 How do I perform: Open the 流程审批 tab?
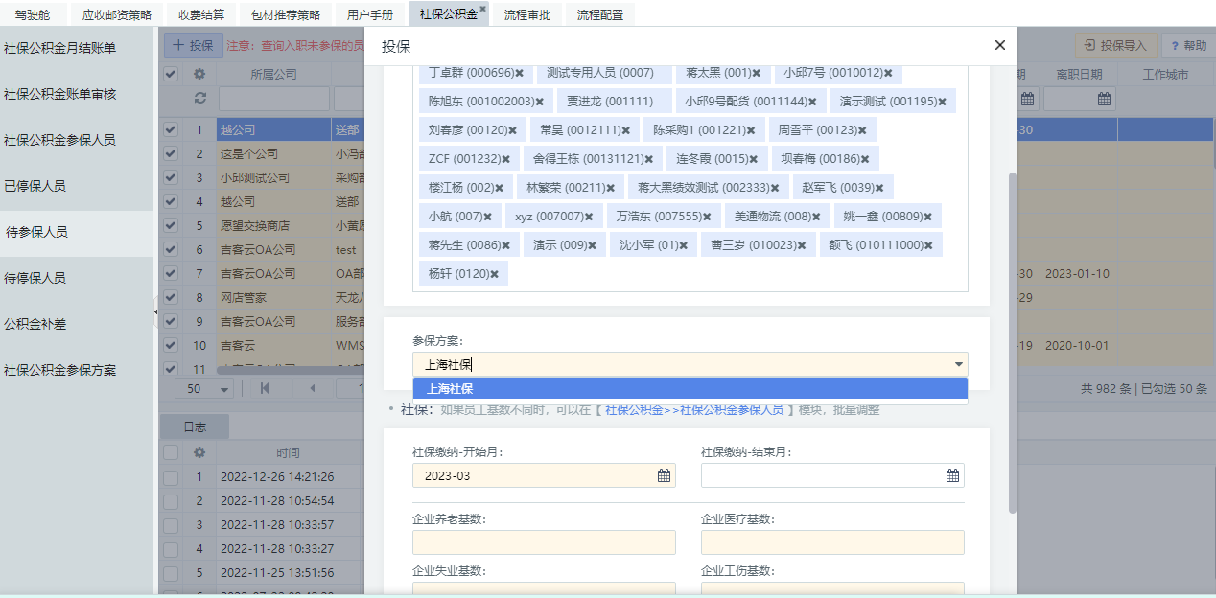point(527,14)
